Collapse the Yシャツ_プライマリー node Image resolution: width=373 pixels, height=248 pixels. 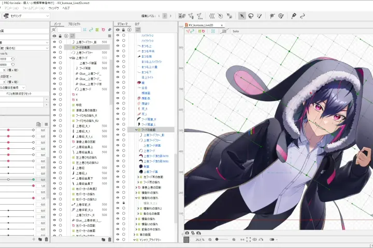point(134,240)
